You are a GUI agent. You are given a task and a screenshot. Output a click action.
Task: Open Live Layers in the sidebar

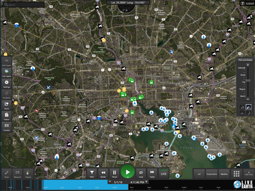click(x=7, y=73)
